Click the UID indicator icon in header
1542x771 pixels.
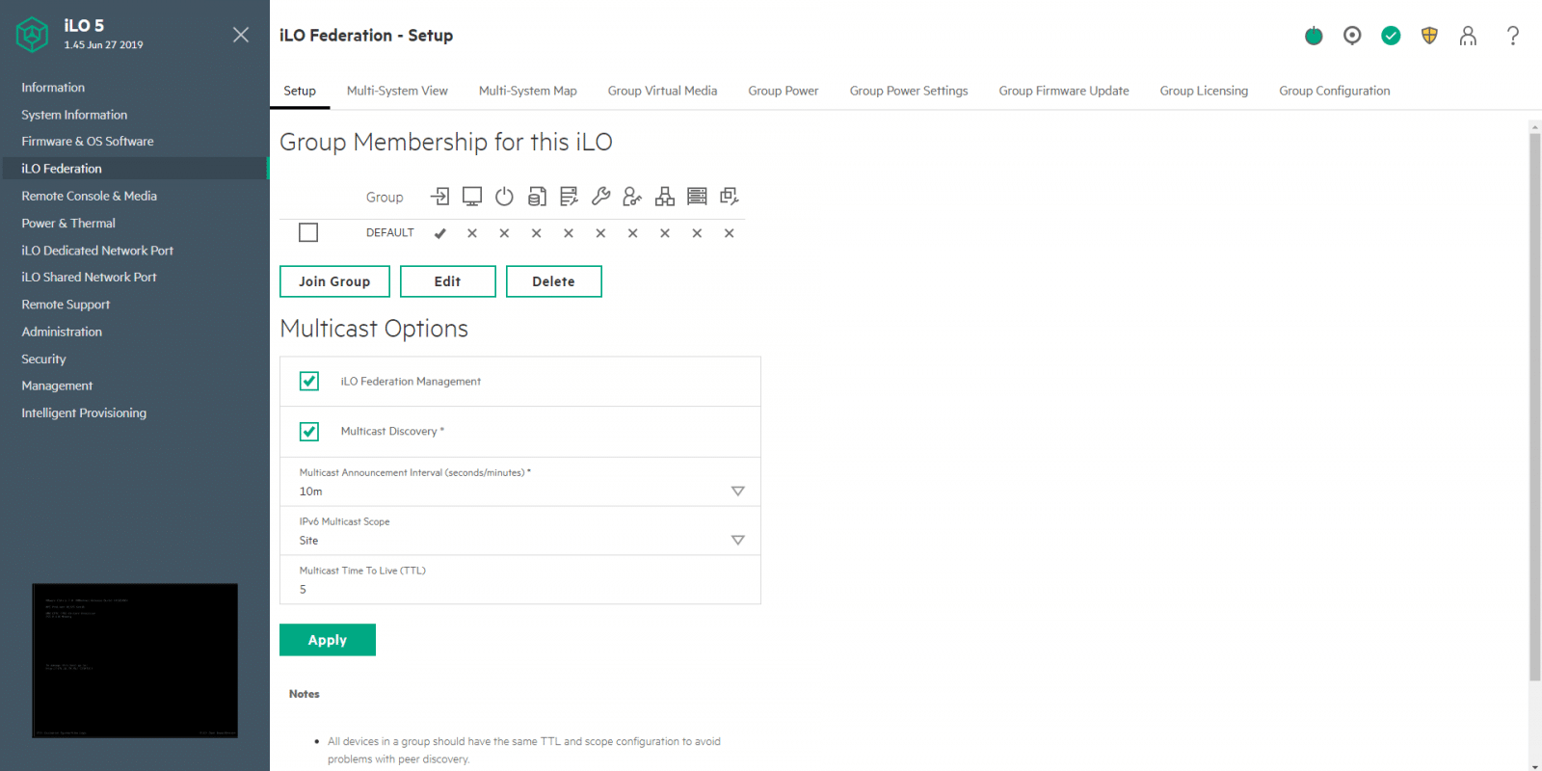[x=1352, y=36]
